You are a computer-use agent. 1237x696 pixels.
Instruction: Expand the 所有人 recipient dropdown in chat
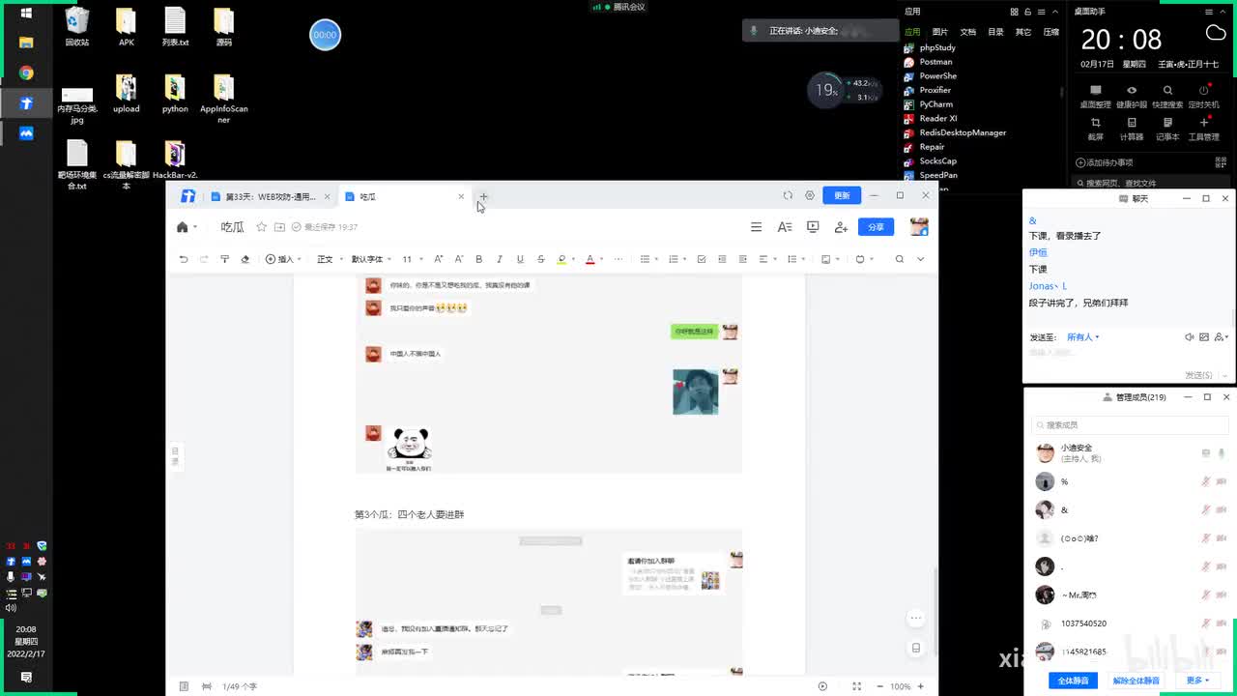click(x=1082, y=337)
